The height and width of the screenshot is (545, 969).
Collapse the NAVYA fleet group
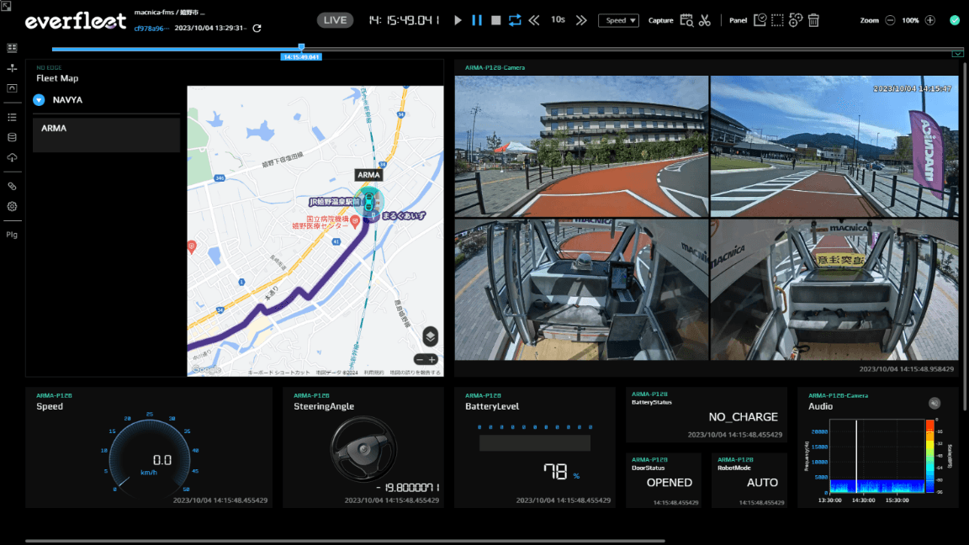pos(39,100)
